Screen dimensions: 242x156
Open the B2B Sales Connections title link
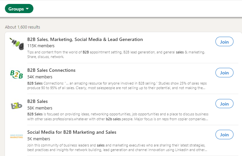[51, 70]
